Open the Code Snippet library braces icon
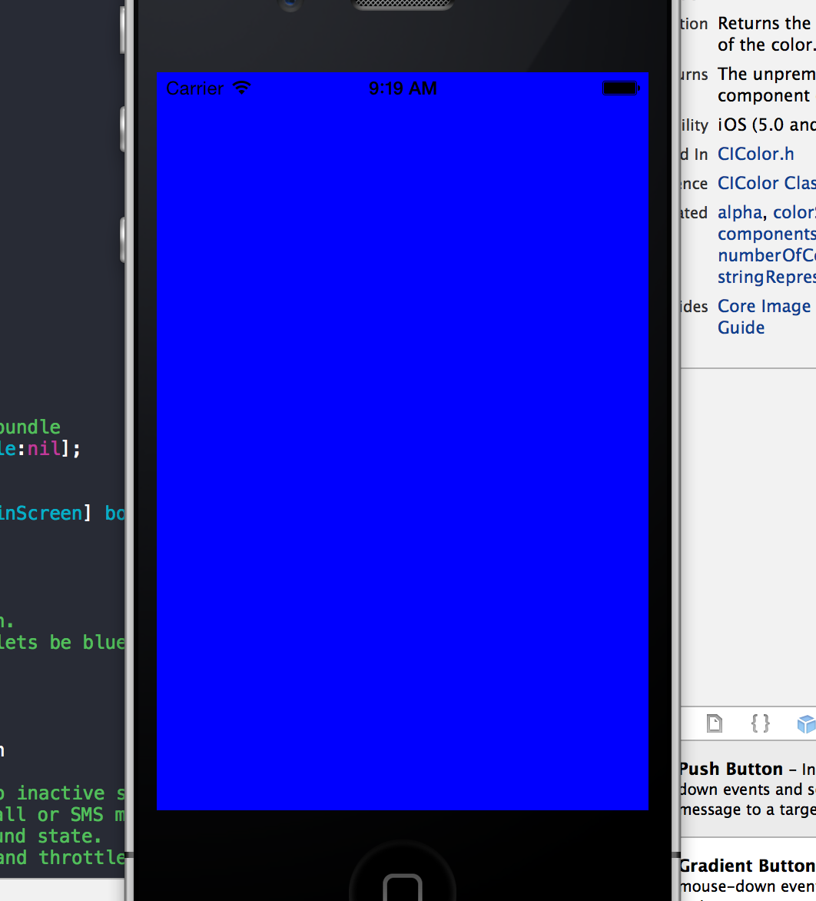Image resolution: width=816 pixels, height=901 pixels. [760, 723]
